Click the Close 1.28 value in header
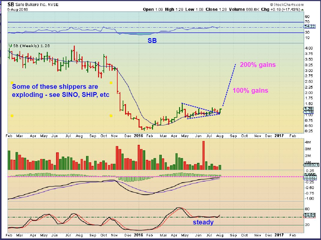The width and height of the screenshot is (321, 240). [216, 9]
